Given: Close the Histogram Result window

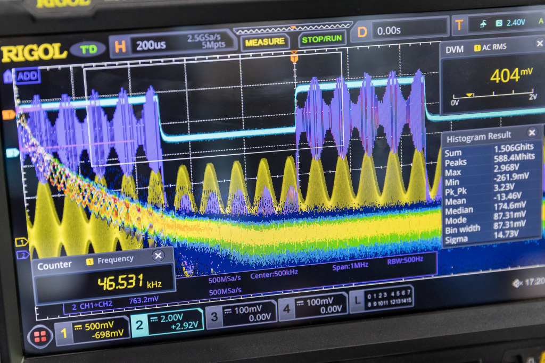Looking at the screenshot, I should (531, 133).
